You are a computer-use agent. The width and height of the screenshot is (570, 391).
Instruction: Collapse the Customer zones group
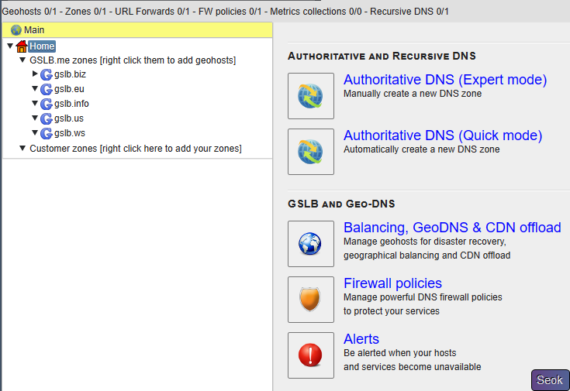(22, 148)
